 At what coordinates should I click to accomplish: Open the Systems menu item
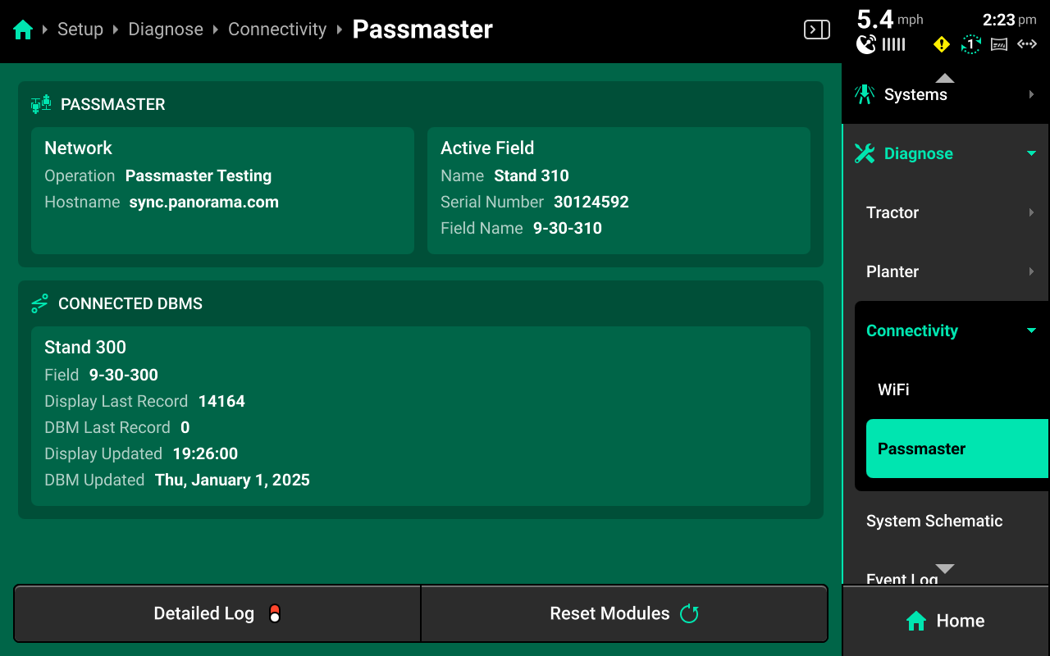coord(915,94)
